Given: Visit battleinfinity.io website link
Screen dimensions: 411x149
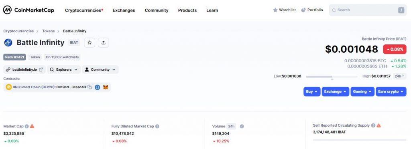Looking at the screenshot, I should click(24, 70).
